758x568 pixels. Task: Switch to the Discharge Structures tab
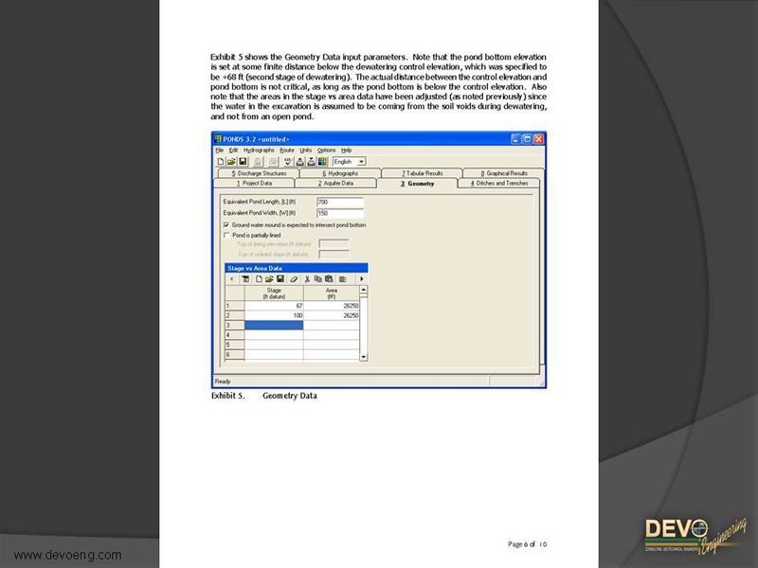[x=257, y=173]
